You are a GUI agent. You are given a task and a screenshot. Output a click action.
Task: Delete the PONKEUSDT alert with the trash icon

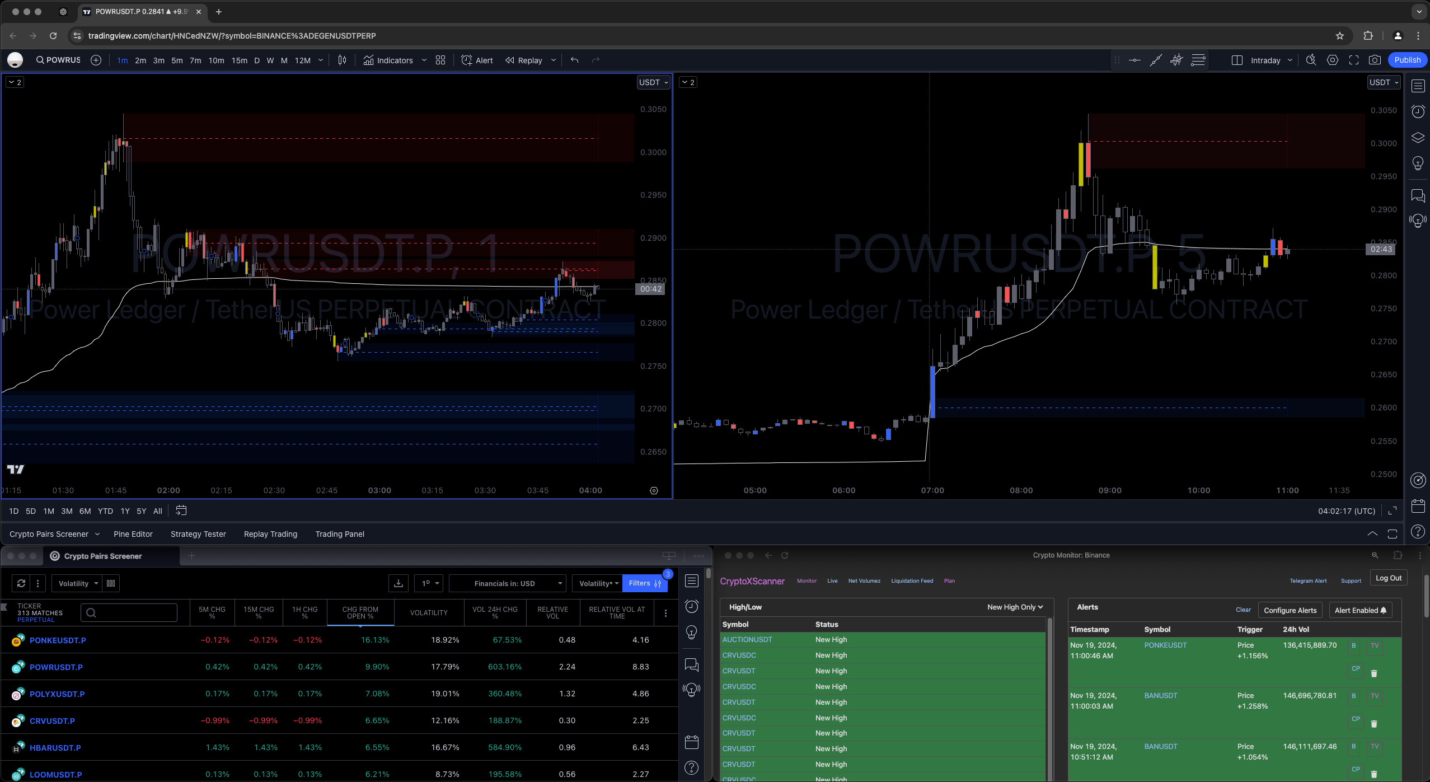1375,673
